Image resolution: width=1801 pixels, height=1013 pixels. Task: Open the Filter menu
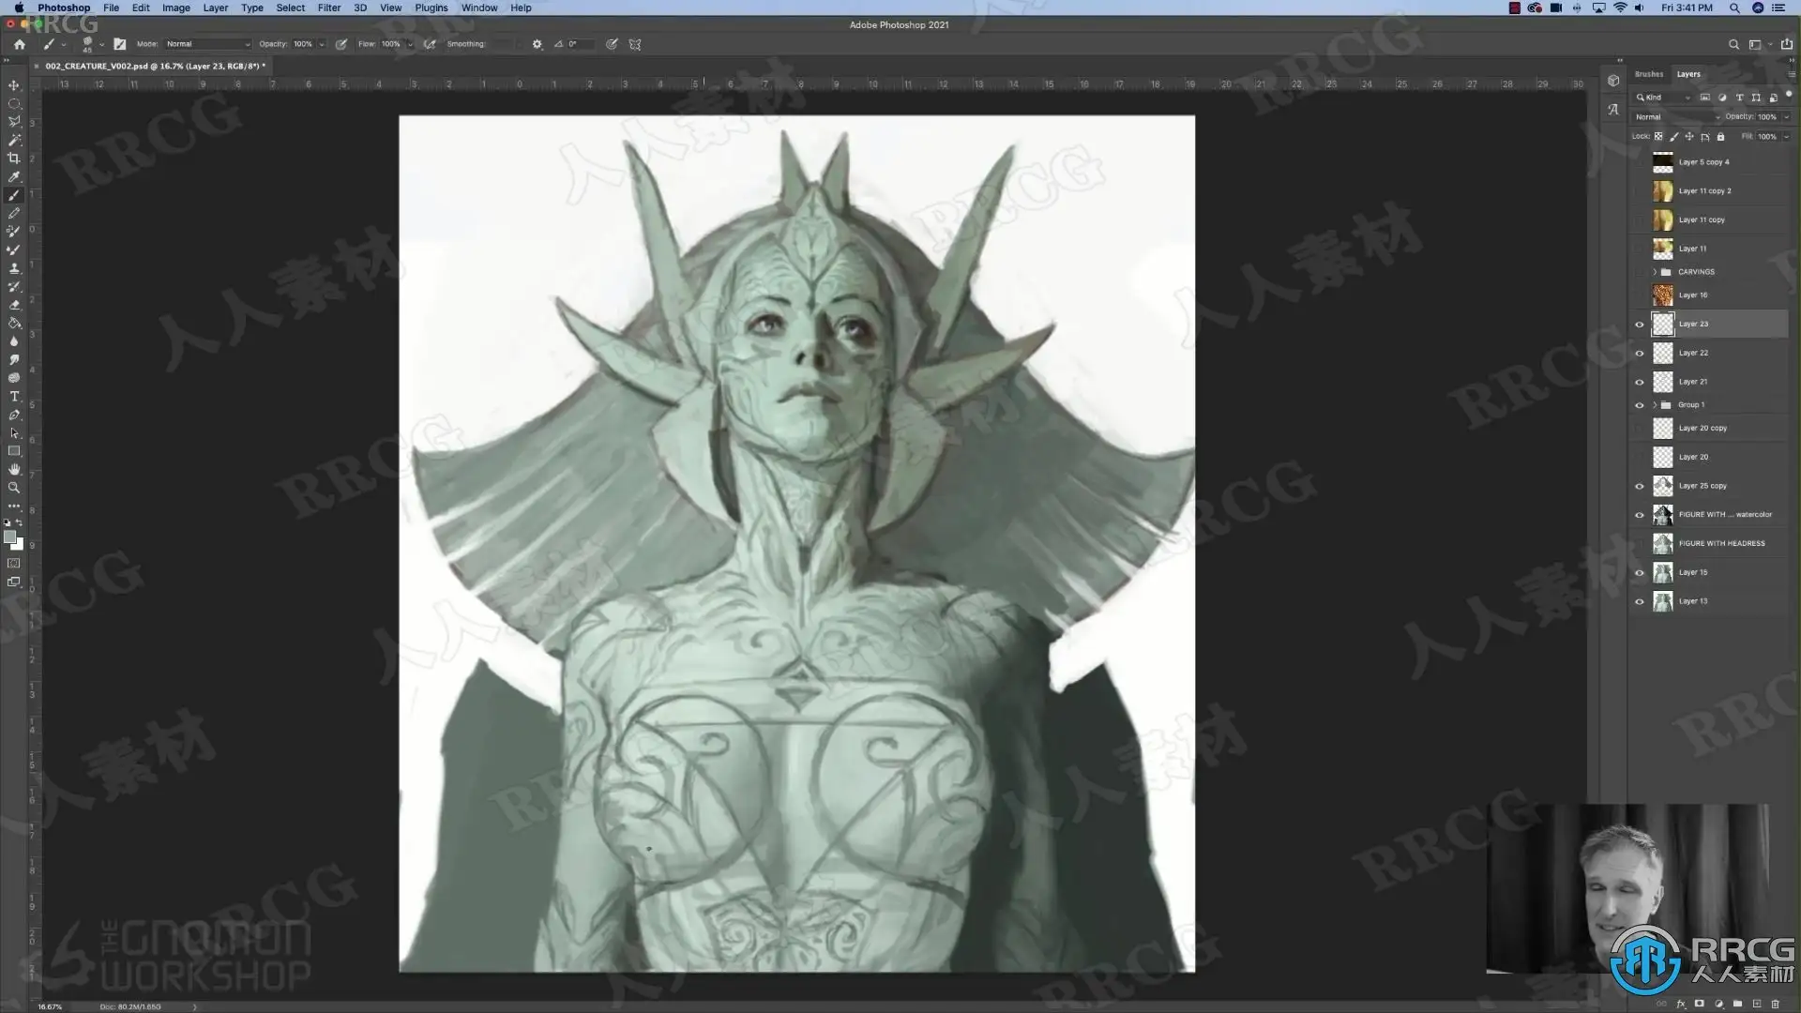328,8
